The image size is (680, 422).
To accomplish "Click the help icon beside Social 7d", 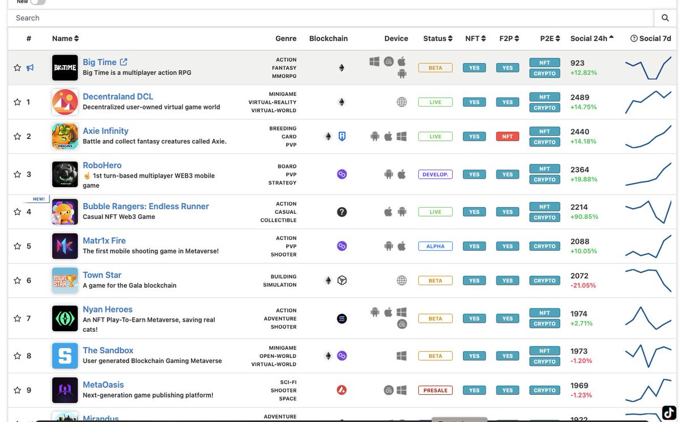I will pos(634,39).
